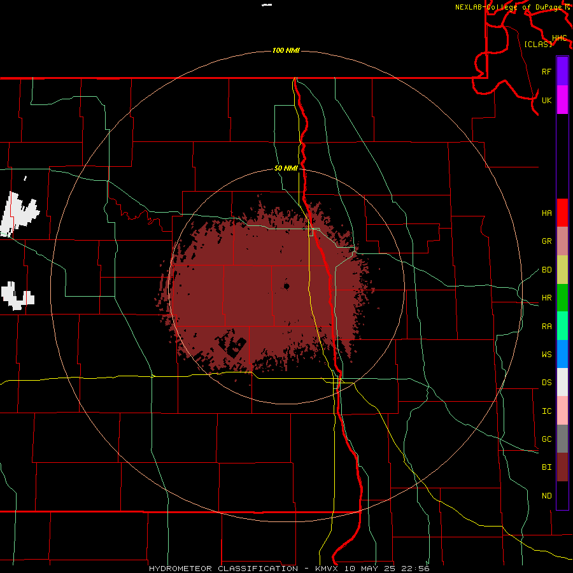The width and height of the screenshot is (573, 573).
Task: Click the HA legend label
Action: [x=546, y=213]
